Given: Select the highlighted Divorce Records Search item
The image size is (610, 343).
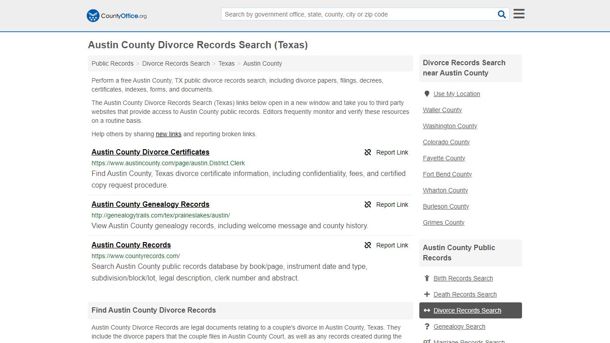Looking at the screenshot, I should pyautogui.click(x=471, y=310).
